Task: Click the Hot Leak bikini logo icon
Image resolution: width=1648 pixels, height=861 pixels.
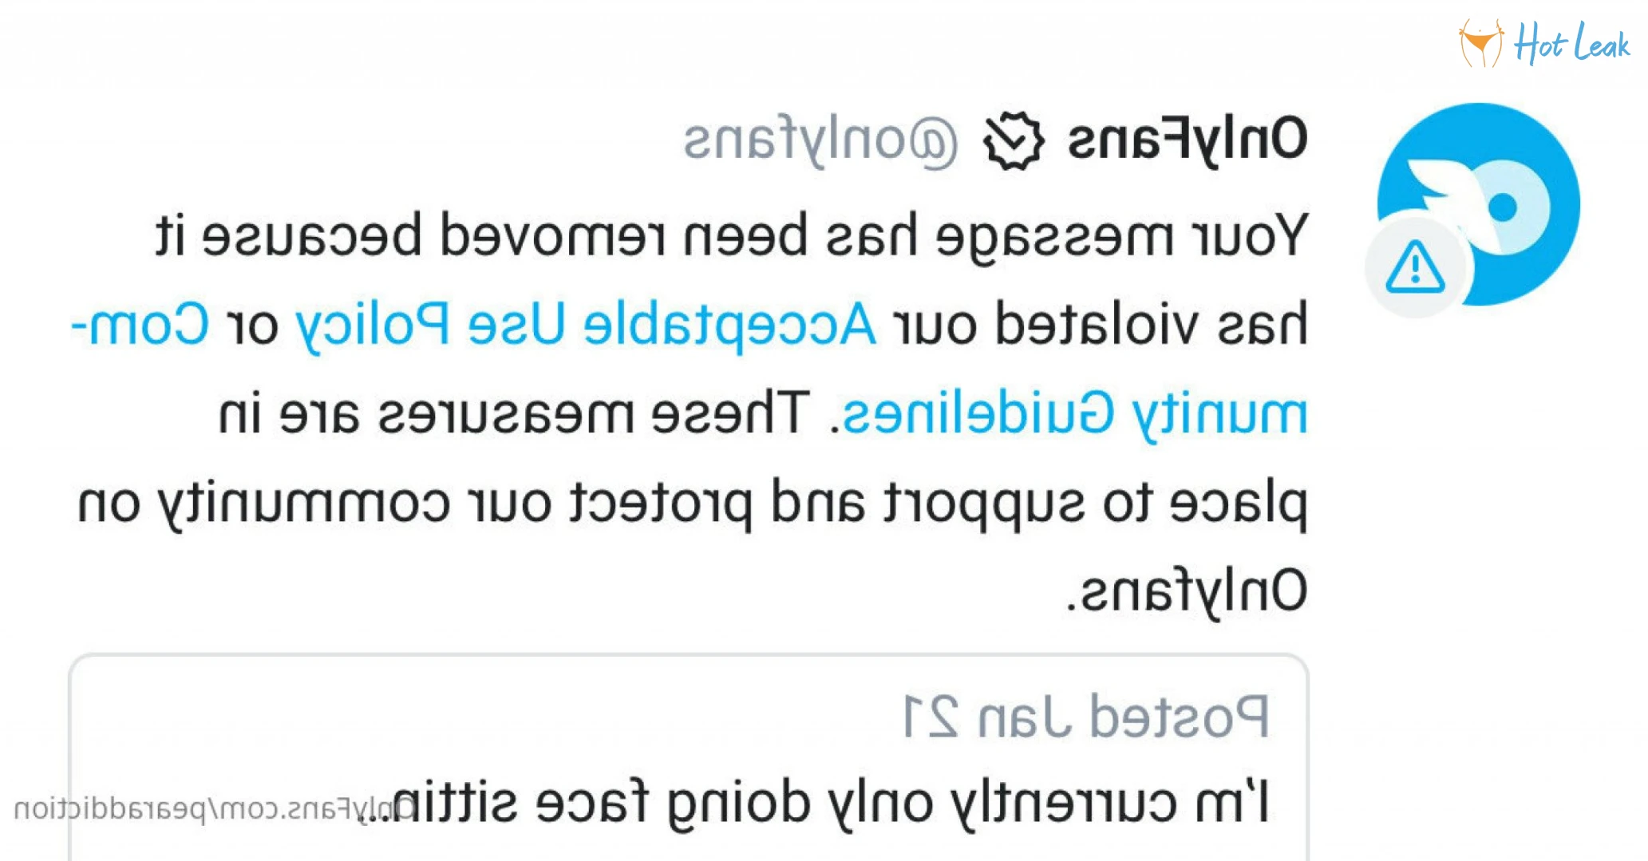Action: pos(1481,44)
